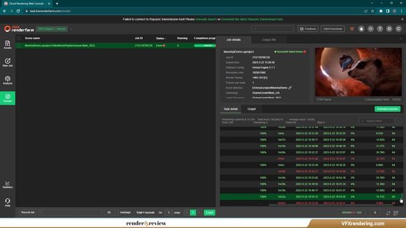Click the job completion progress bar
This screenshot has height=228, width=406.
coord(205,46)
